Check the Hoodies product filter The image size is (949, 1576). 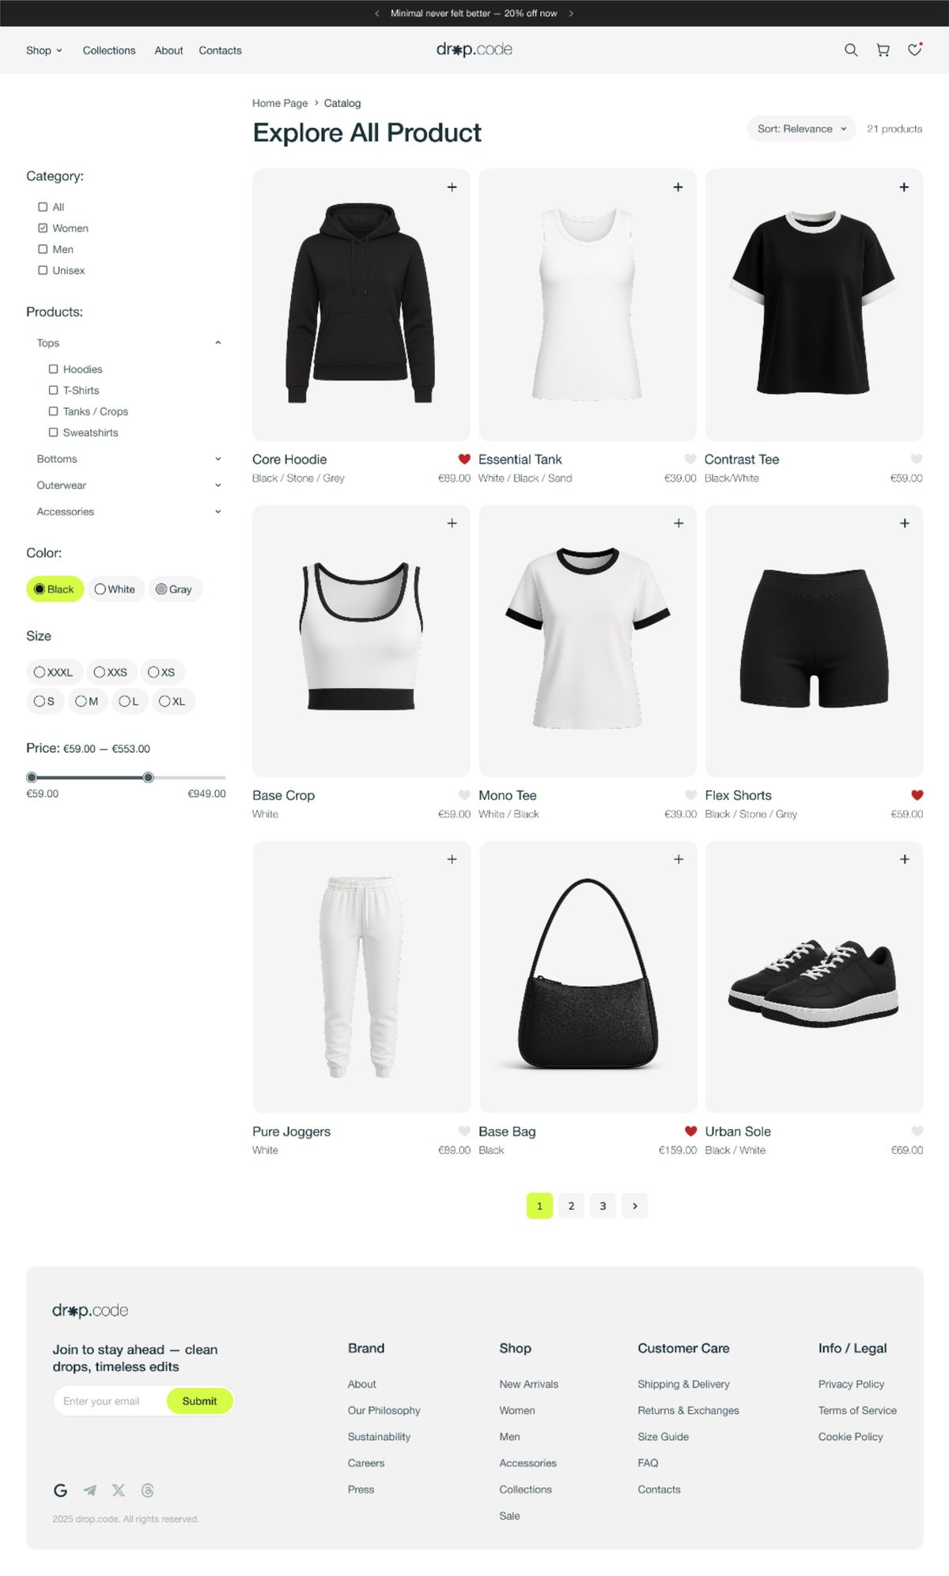coord(53,369)
